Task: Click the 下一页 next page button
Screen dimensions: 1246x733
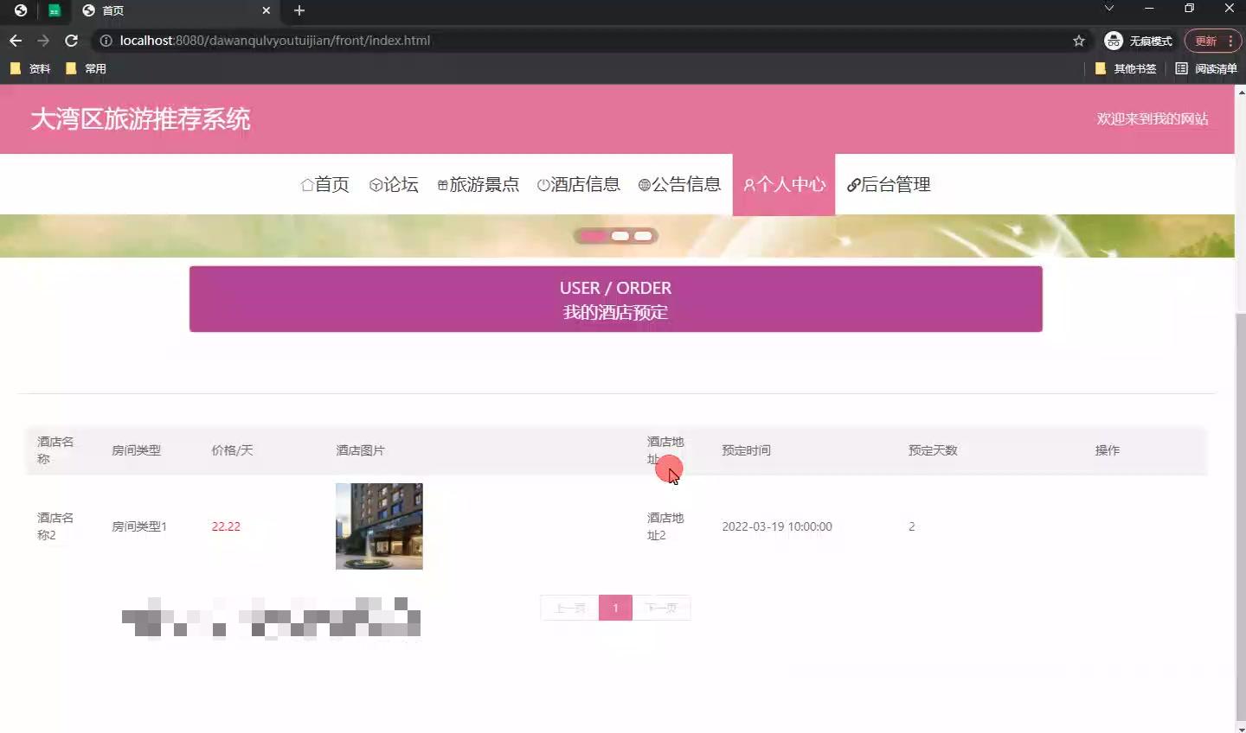Action: coord(661,608)
